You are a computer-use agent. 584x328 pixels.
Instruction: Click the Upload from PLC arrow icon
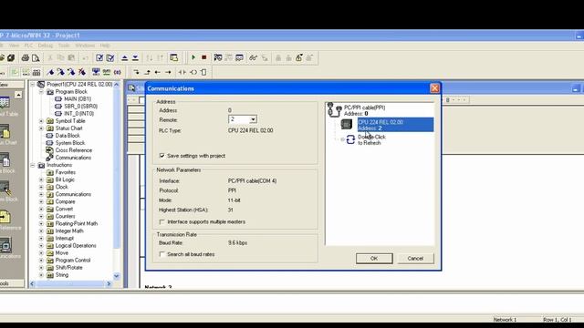coord(125,57)
